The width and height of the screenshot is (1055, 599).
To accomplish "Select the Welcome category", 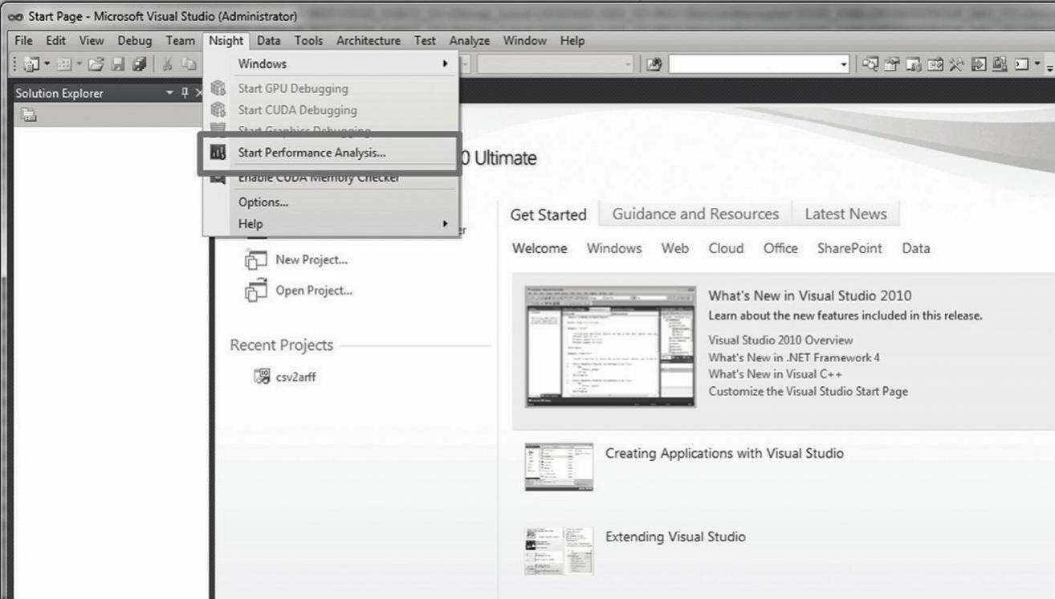I will tap(540, 248).
